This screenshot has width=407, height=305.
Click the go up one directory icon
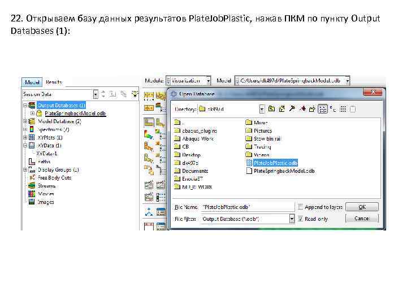coord(271,109)
